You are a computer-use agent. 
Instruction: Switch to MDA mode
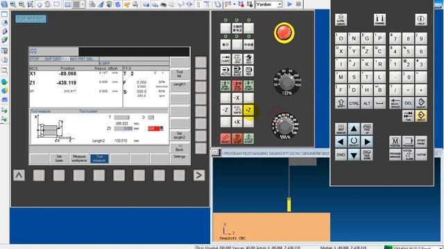click(248, 71)
